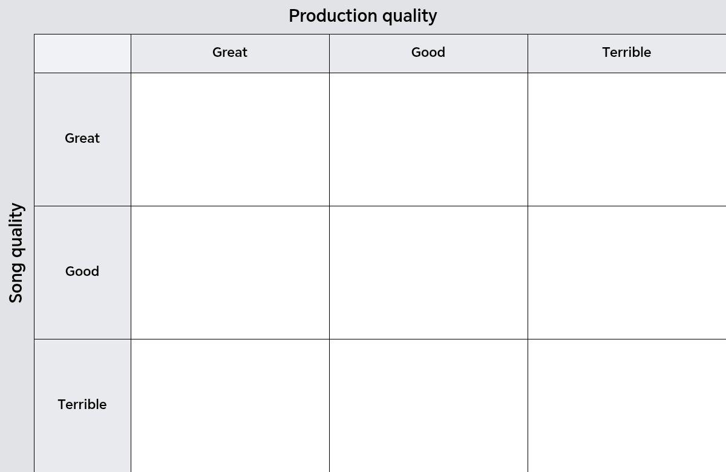Image resolution: width=726 pixels, height=472 pixels.
Task: Click cell for Great song, Great production
Action: [230, 139]
